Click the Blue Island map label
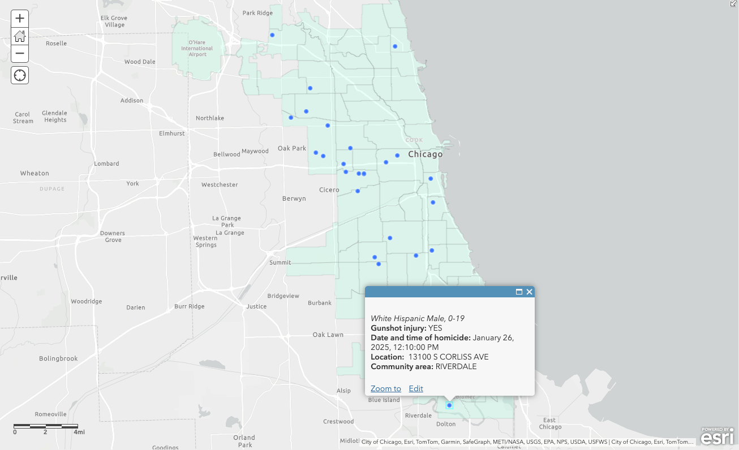Image resolution: width=739 pixels, height=450 pixels. [x=384, y=400]
